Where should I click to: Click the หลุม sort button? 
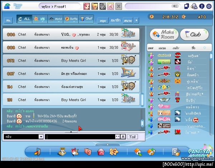[103, 20]
